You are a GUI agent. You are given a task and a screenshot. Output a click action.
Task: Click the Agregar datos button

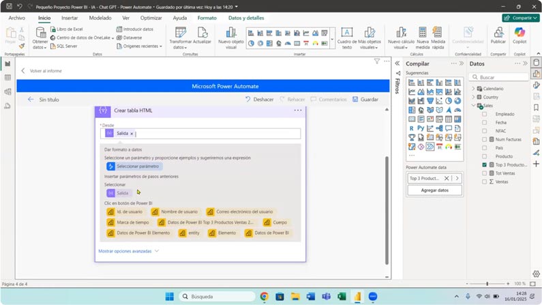tap(434, 190)
